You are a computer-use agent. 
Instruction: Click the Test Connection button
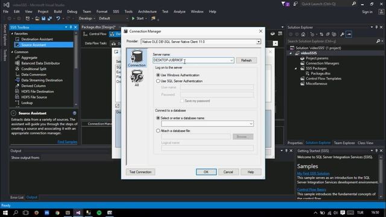tap(141, 172)
